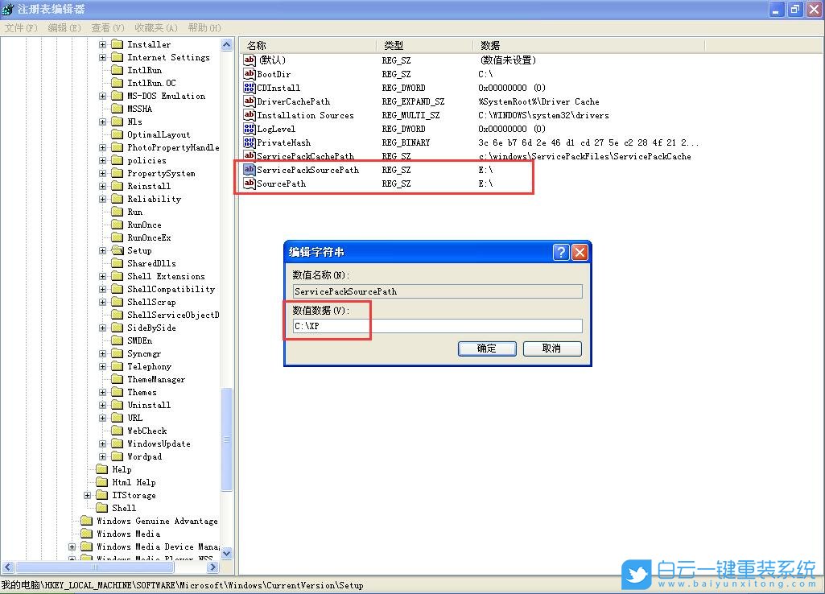Expand the Shell Extensions key
Image resolution: width=825 pixels, height=594 pixels.
[x=102, y=276]
